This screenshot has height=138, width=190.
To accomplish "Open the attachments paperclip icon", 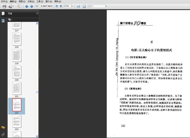I will (3, 135).
